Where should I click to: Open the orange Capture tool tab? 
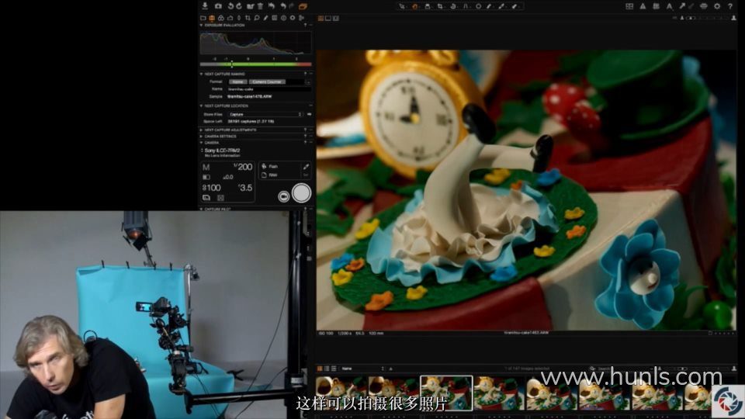212,18
